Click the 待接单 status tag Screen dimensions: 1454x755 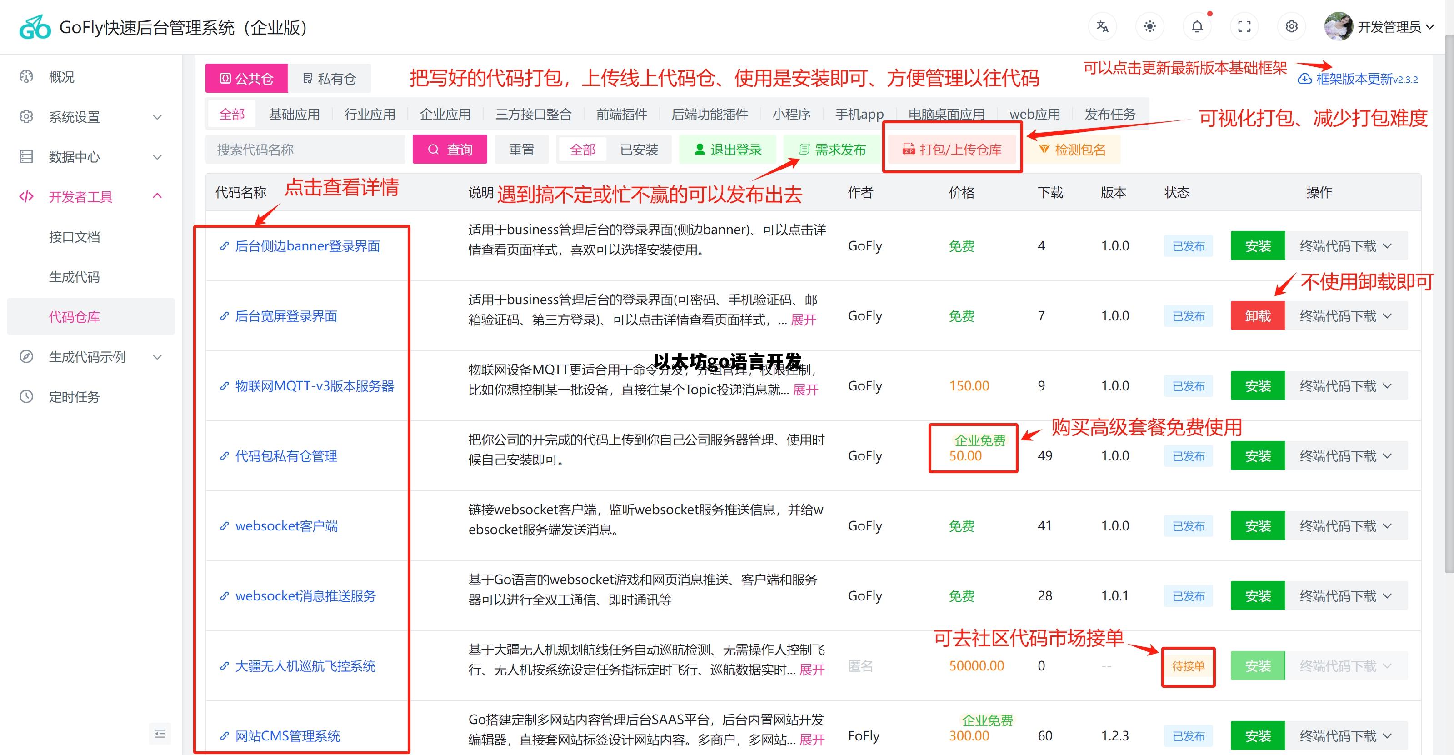pos(1188,666)
